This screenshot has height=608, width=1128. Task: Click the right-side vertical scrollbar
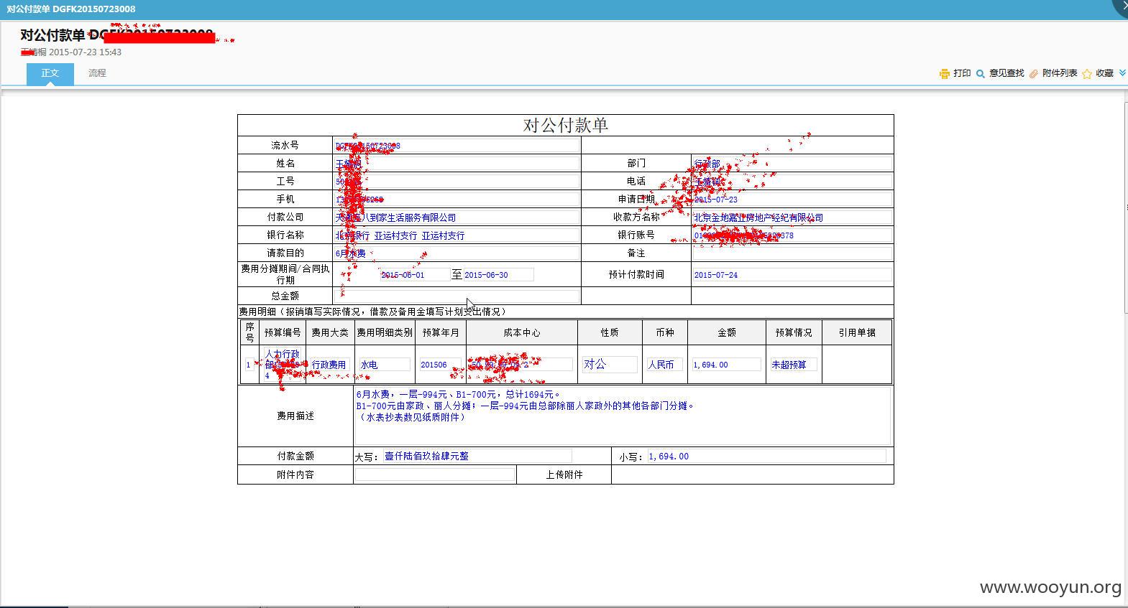[x=1126, y=207]
